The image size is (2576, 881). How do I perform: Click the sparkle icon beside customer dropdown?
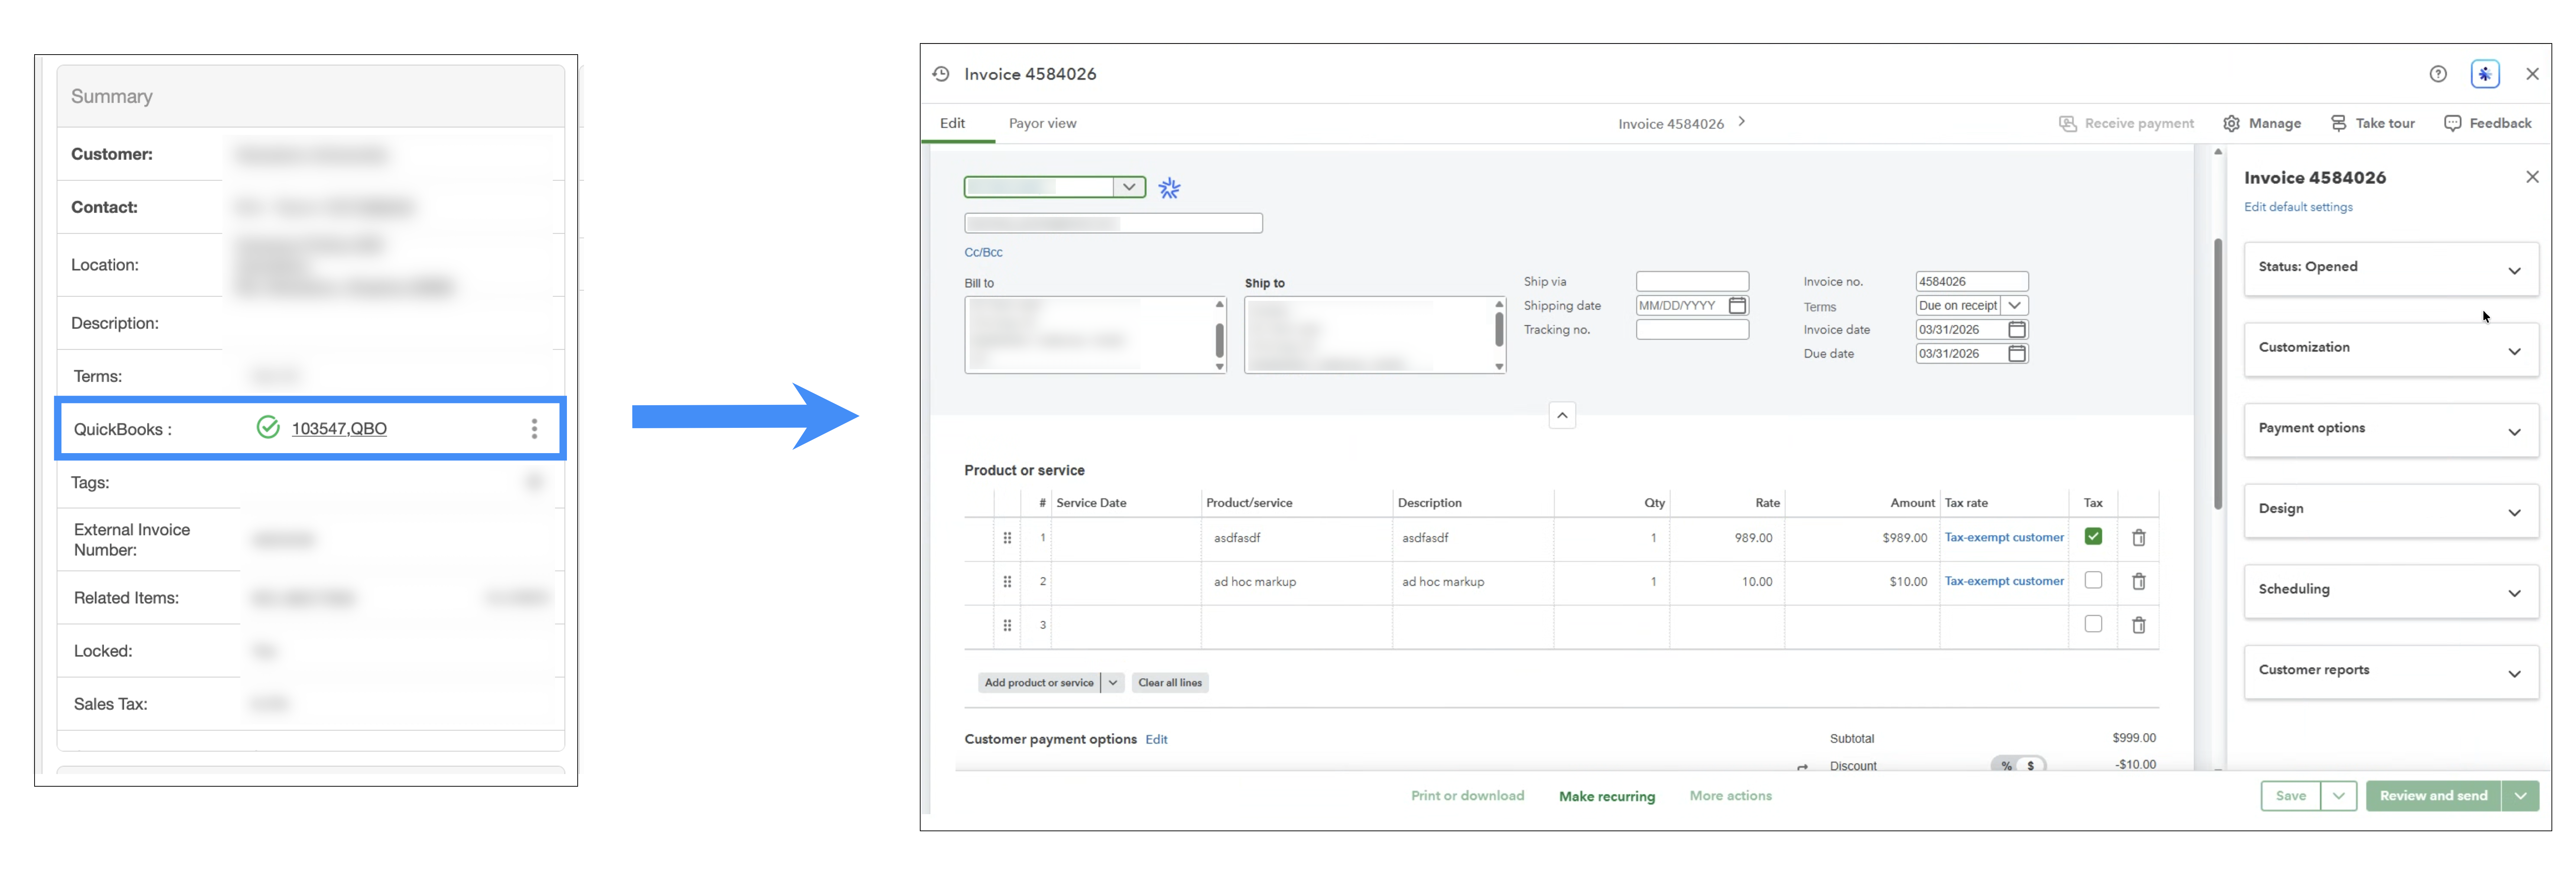tap(1169, 188)
